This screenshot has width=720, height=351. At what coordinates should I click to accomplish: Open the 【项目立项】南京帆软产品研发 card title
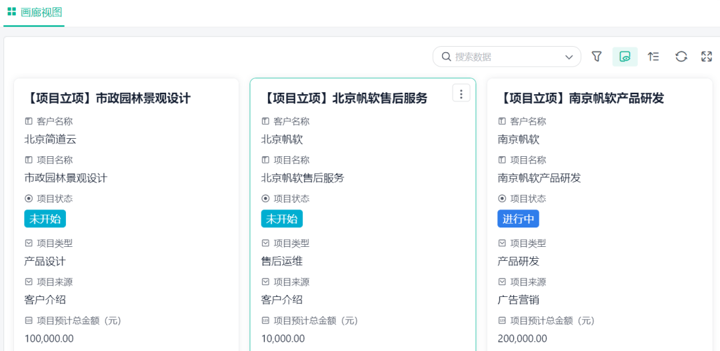[x=581, y=98]
